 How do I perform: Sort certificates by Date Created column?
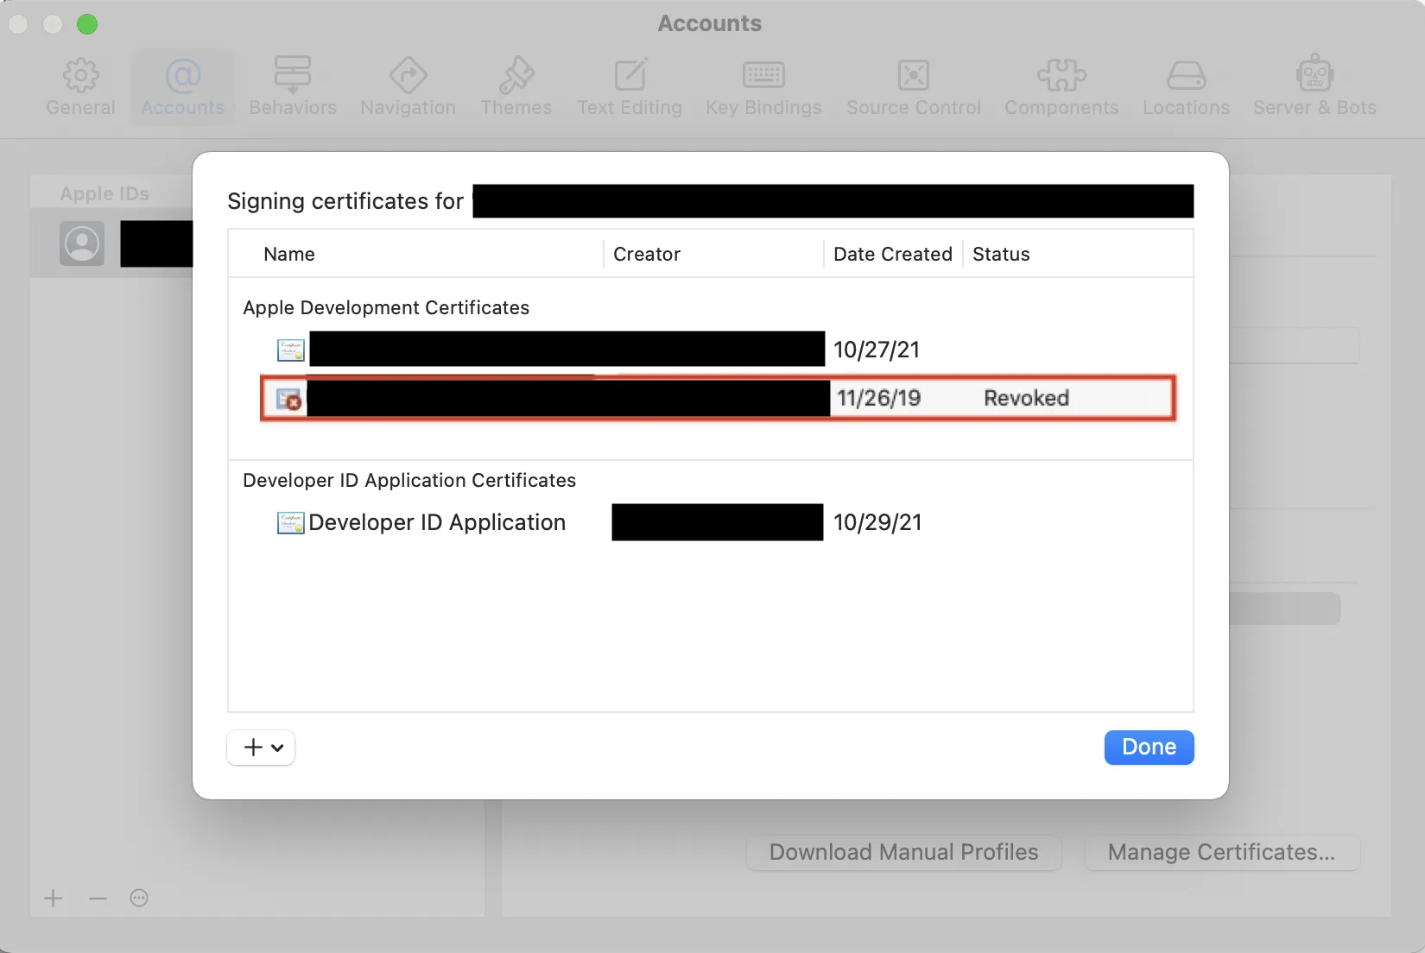point(893,254)
